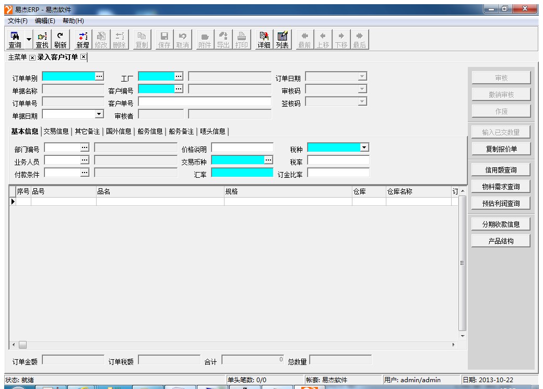Click the 客户单号 input field

pos(205,101)
